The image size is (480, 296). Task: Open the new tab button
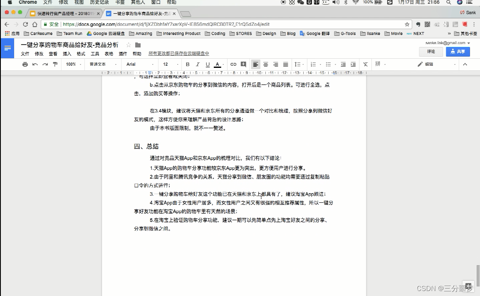(186, 14)
